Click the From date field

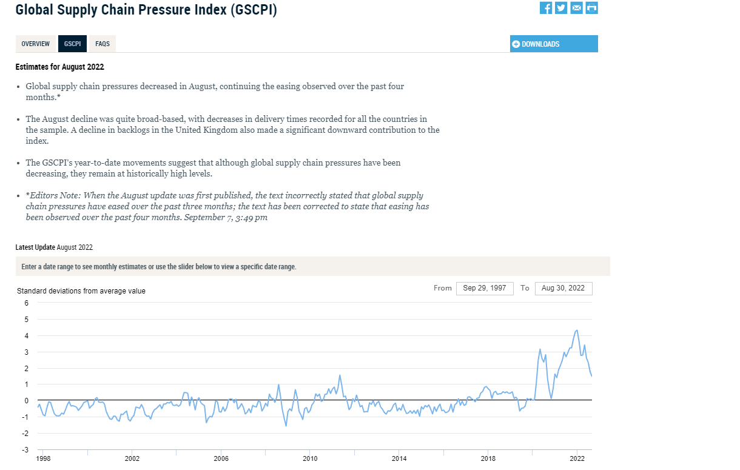point(485,288)
